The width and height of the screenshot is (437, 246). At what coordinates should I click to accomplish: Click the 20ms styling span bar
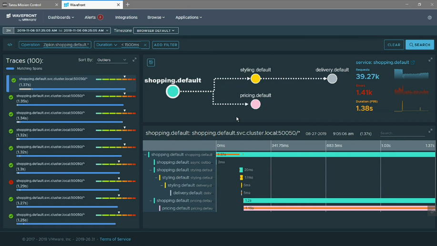click(x=241, y=170)
